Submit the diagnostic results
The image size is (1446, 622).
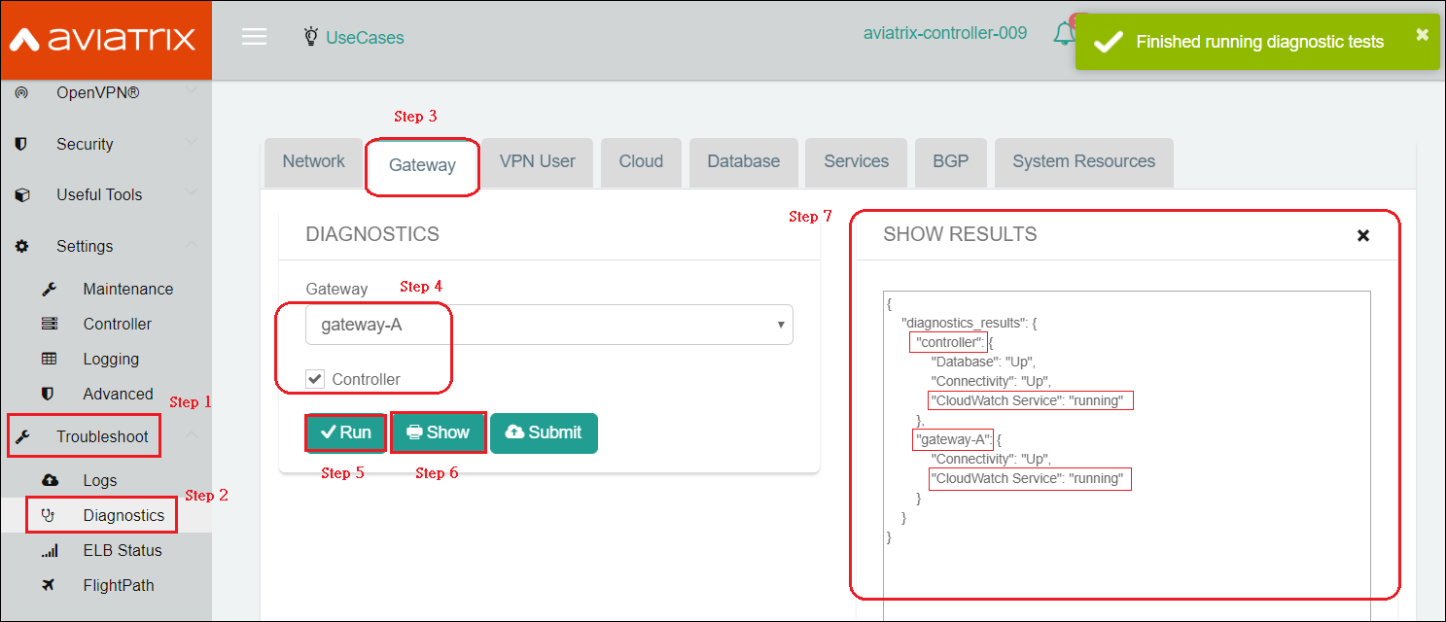(x=544, y=432)
